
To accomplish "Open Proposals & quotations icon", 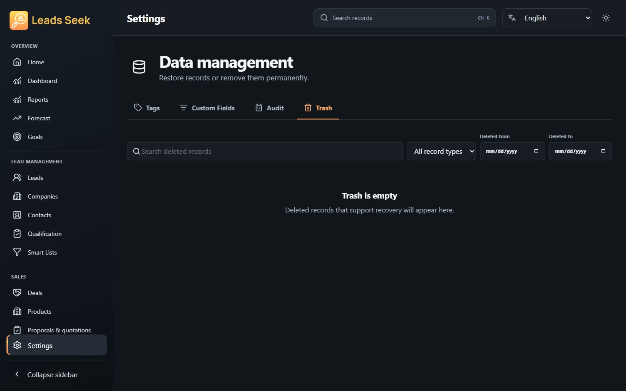I will click(x=17, y=330).
